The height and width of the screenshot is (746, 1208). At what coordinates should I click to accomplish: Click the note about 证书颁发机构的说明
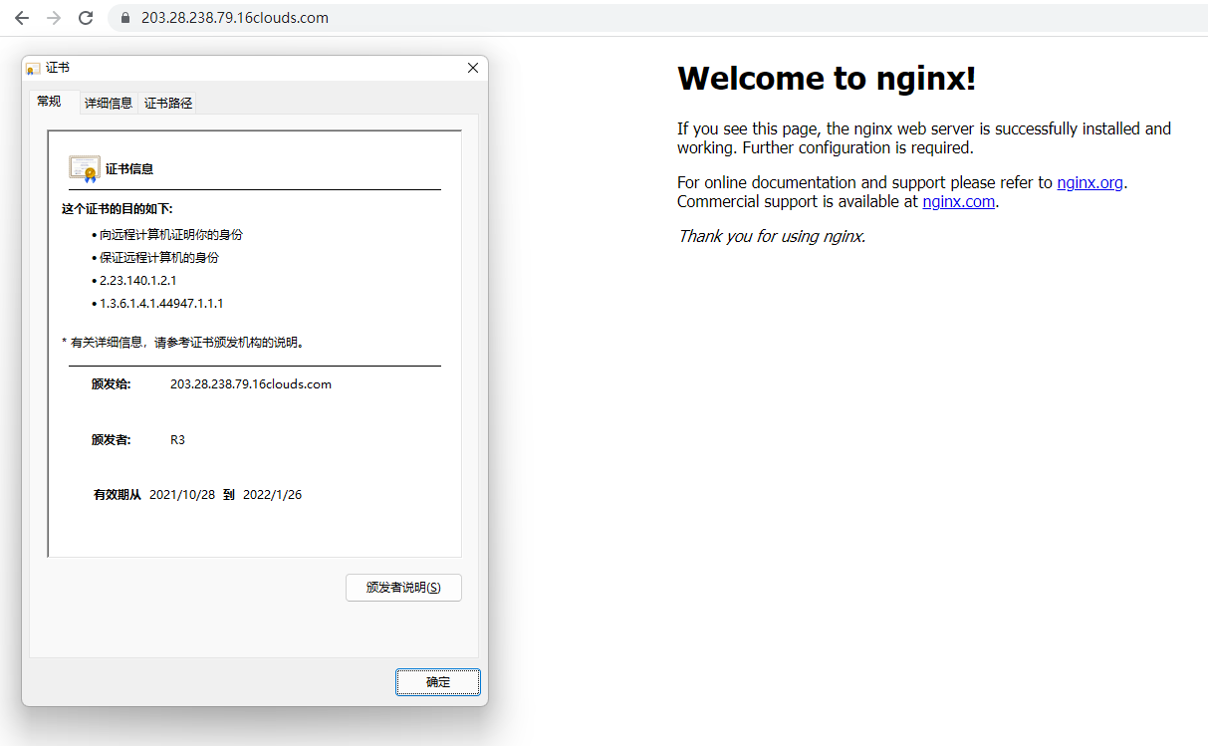pyautogui.click(x=183, y=343)
